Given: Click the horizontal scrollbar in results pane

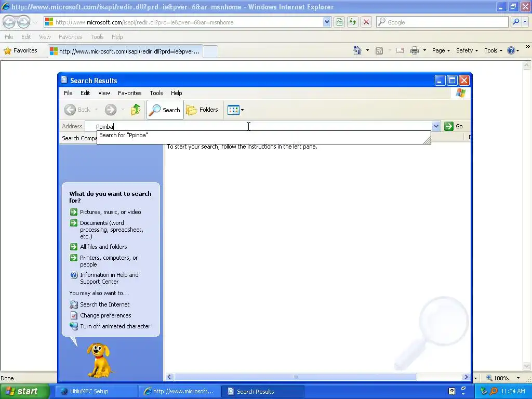Looking at the screenshot, I should 295,377.
